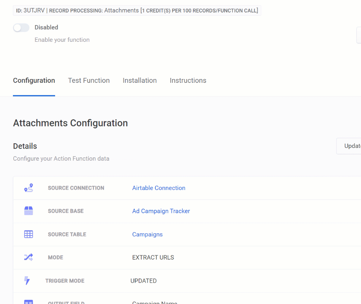Switch to the Configuration tab

34,81
